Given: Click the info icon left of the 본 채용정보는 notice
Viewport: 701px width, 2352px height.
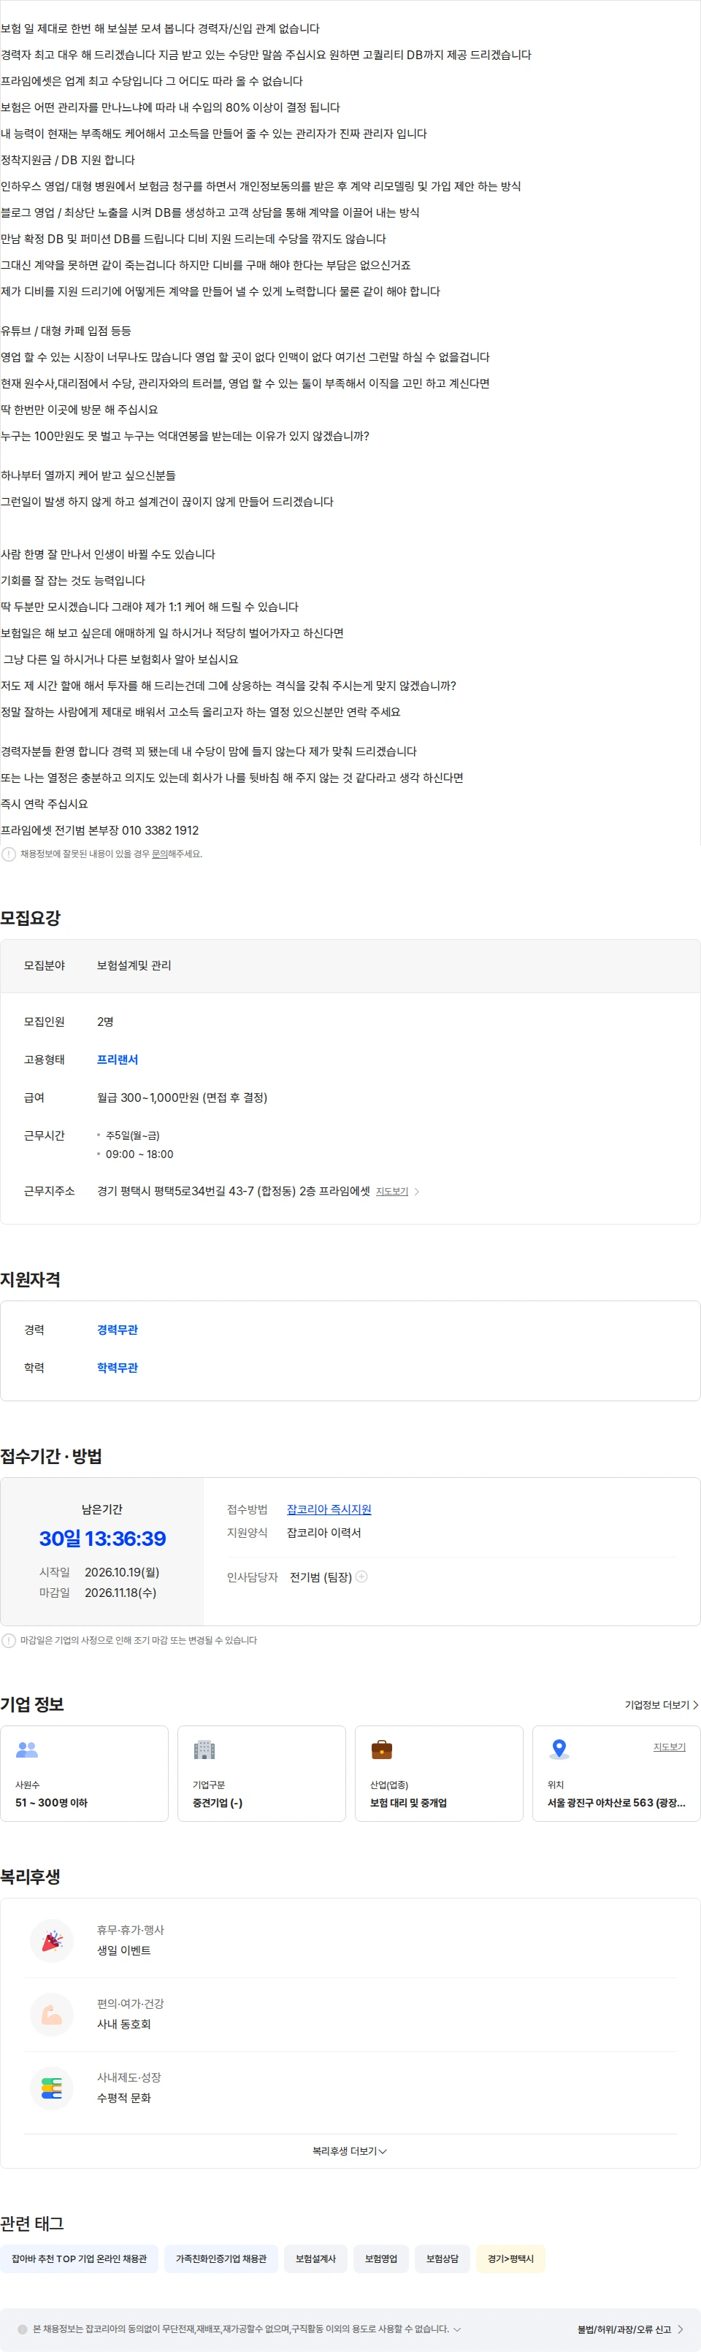Looking at the screenshot, I should [23, 2328].
